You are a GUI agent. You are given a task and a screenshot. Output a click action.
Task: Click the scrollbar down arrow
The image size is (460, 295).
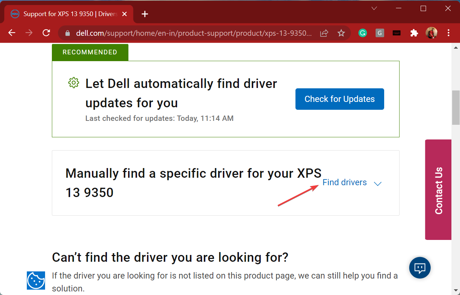pyautogui.click(x=456, y=290)
